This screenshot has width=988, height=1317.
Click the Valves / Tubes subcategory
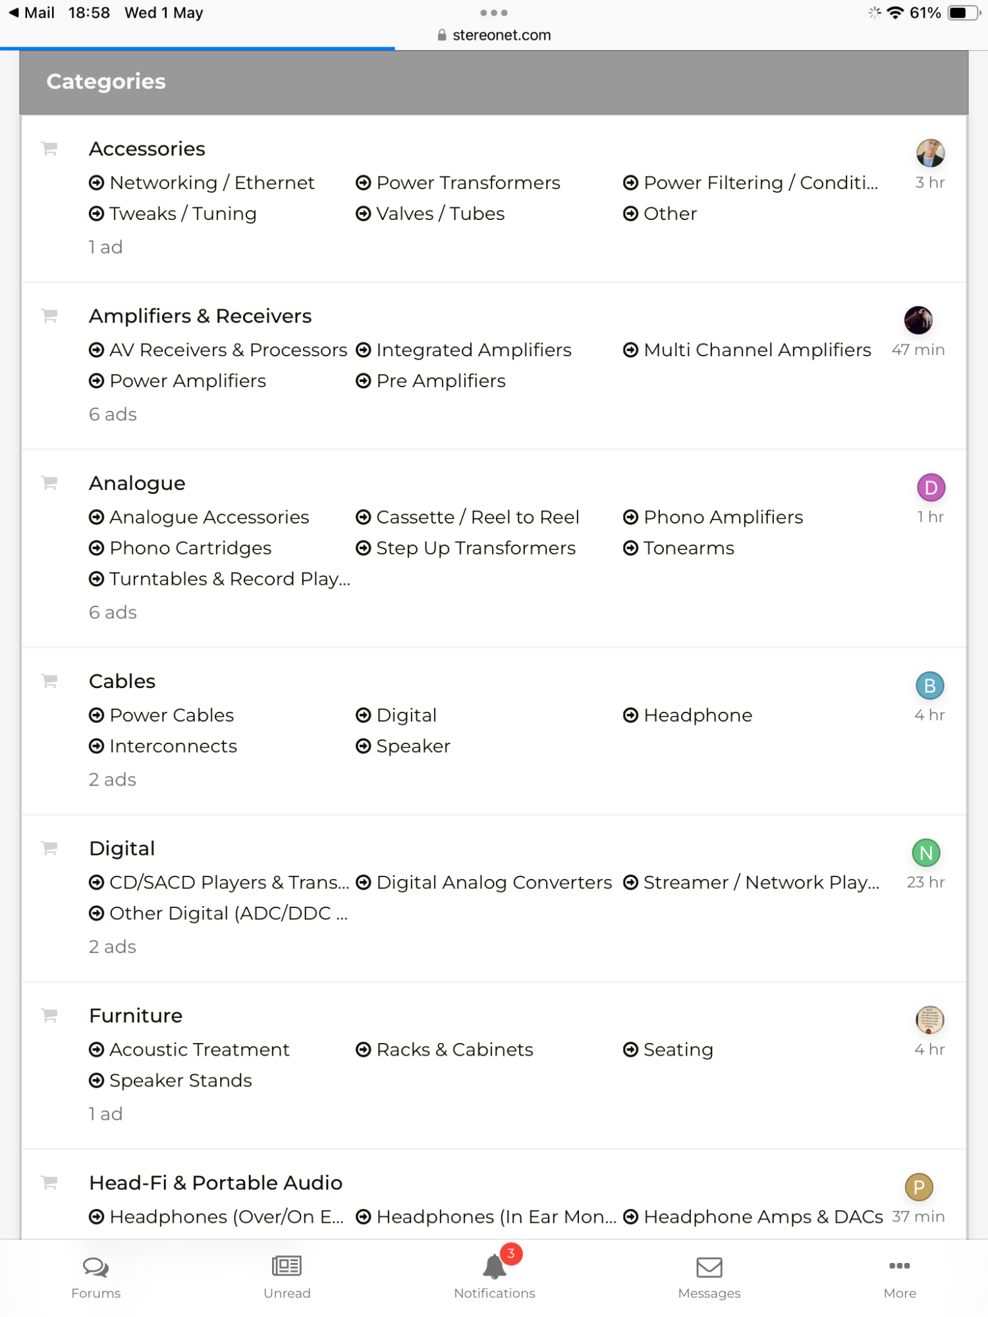coord(439,213)
